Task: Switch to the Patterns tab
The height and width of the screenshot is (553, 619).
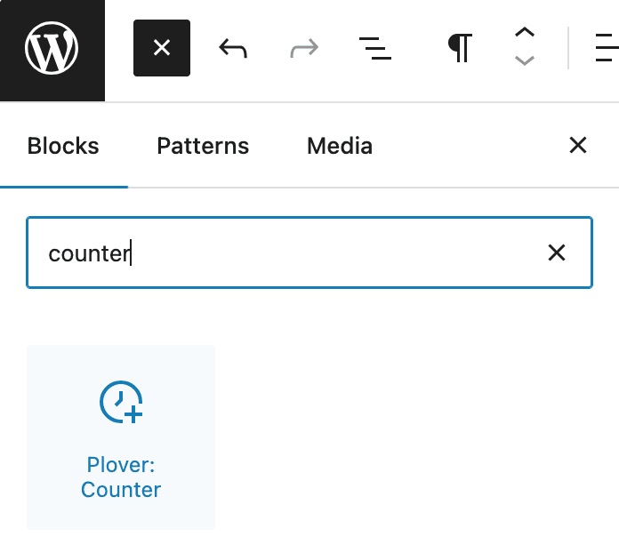Action: pyautogui.click(x=203, y=146)
